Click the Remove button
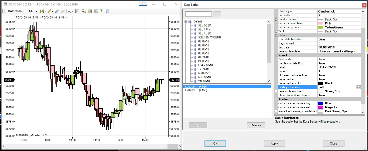This screenshot has width=368, height=151. pos(256,125)
